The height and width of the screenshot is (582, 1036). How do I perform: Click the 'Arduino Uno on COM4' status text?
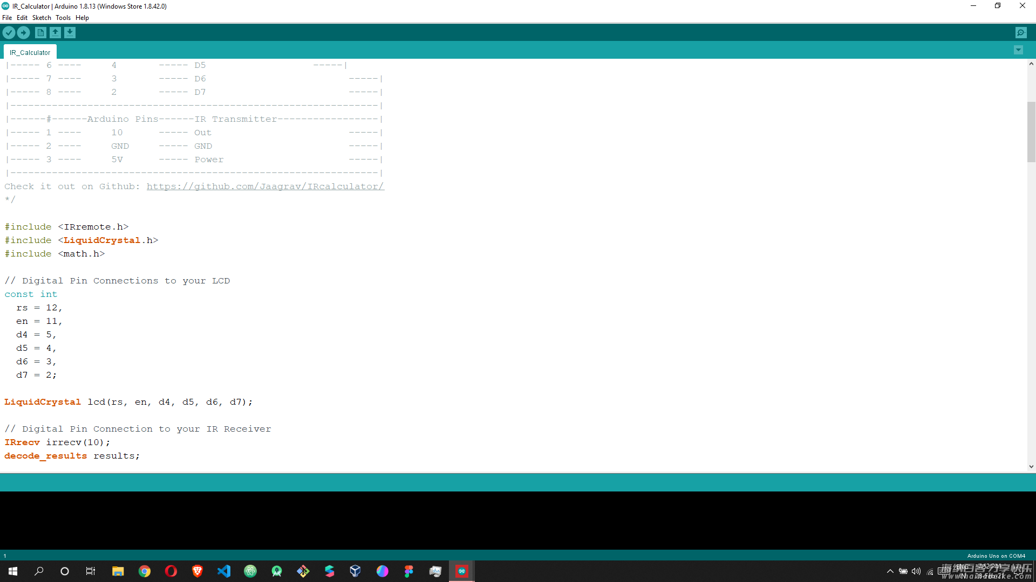[996, 556]
